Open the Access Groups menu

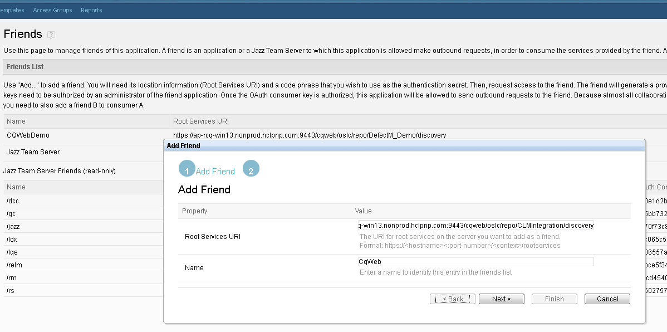point(52,10)
